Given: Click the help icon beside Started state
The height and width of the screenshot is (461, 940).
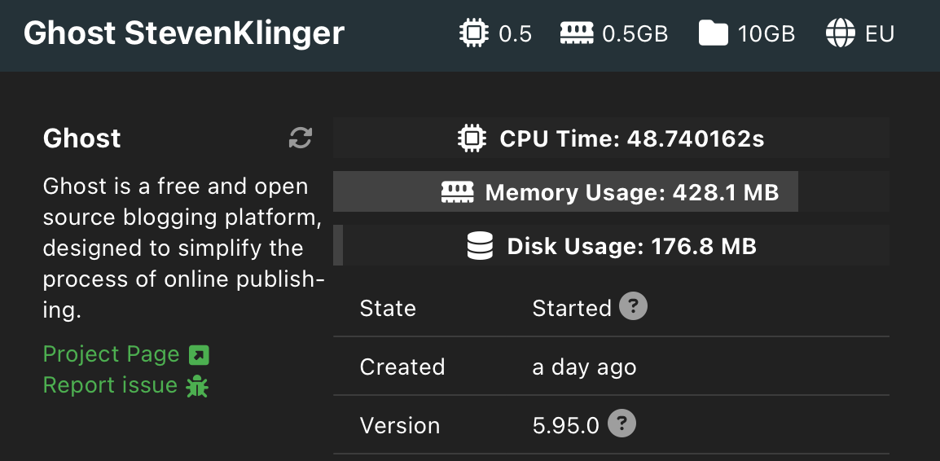Looking at the screenshot, I should [633, 307].
